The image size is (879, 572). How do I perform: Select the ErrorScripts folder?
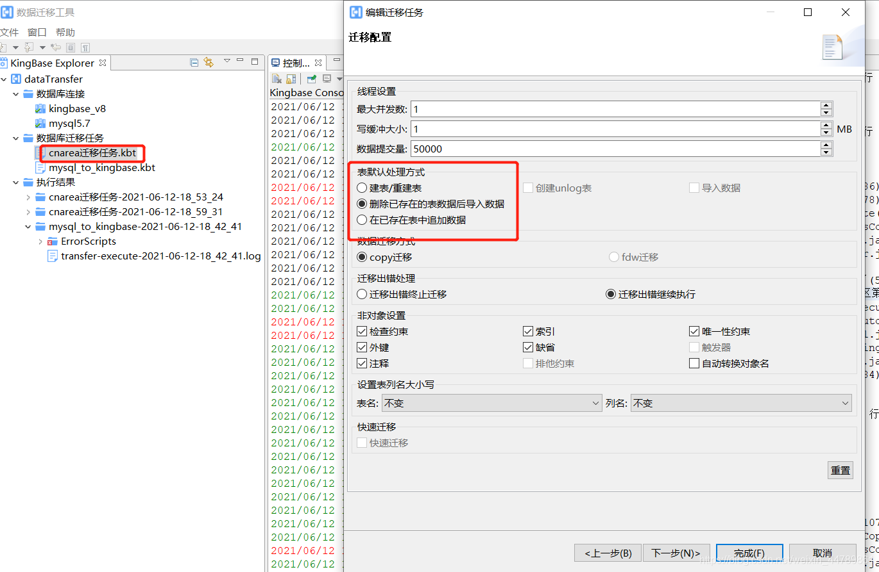click(89, 241)
